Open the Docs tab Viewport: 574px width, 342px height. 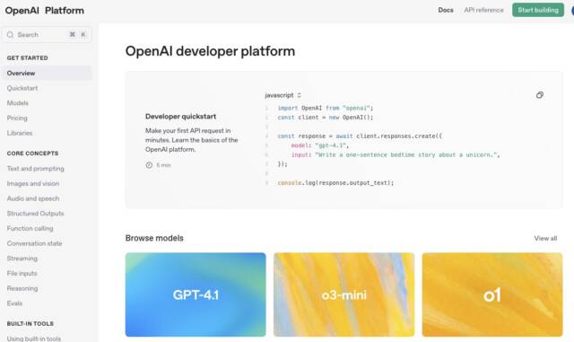446,10
